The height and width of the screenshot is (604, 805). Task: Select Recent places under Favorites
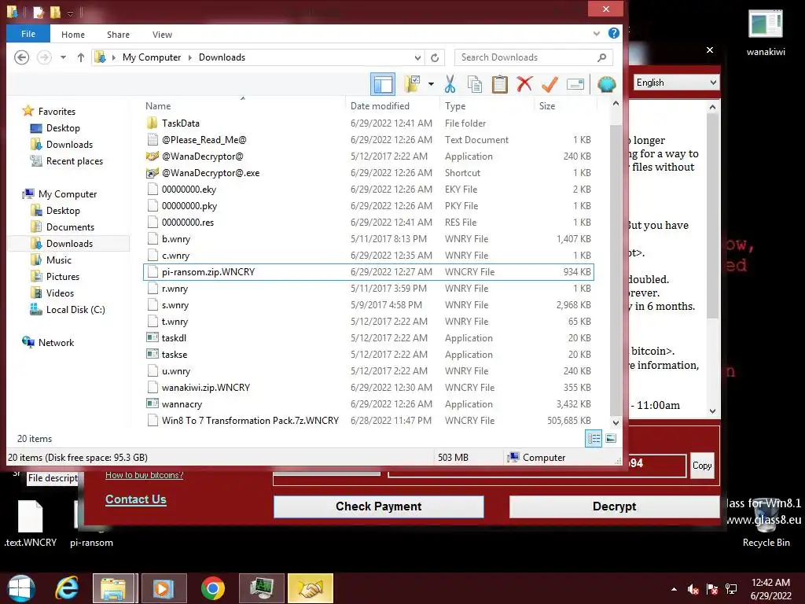pyautogui.click(x=75, y=161)
